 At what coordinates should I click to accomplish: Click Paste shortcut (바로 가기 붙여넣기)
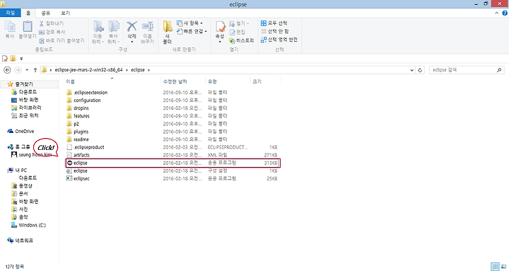click(62, 40)
